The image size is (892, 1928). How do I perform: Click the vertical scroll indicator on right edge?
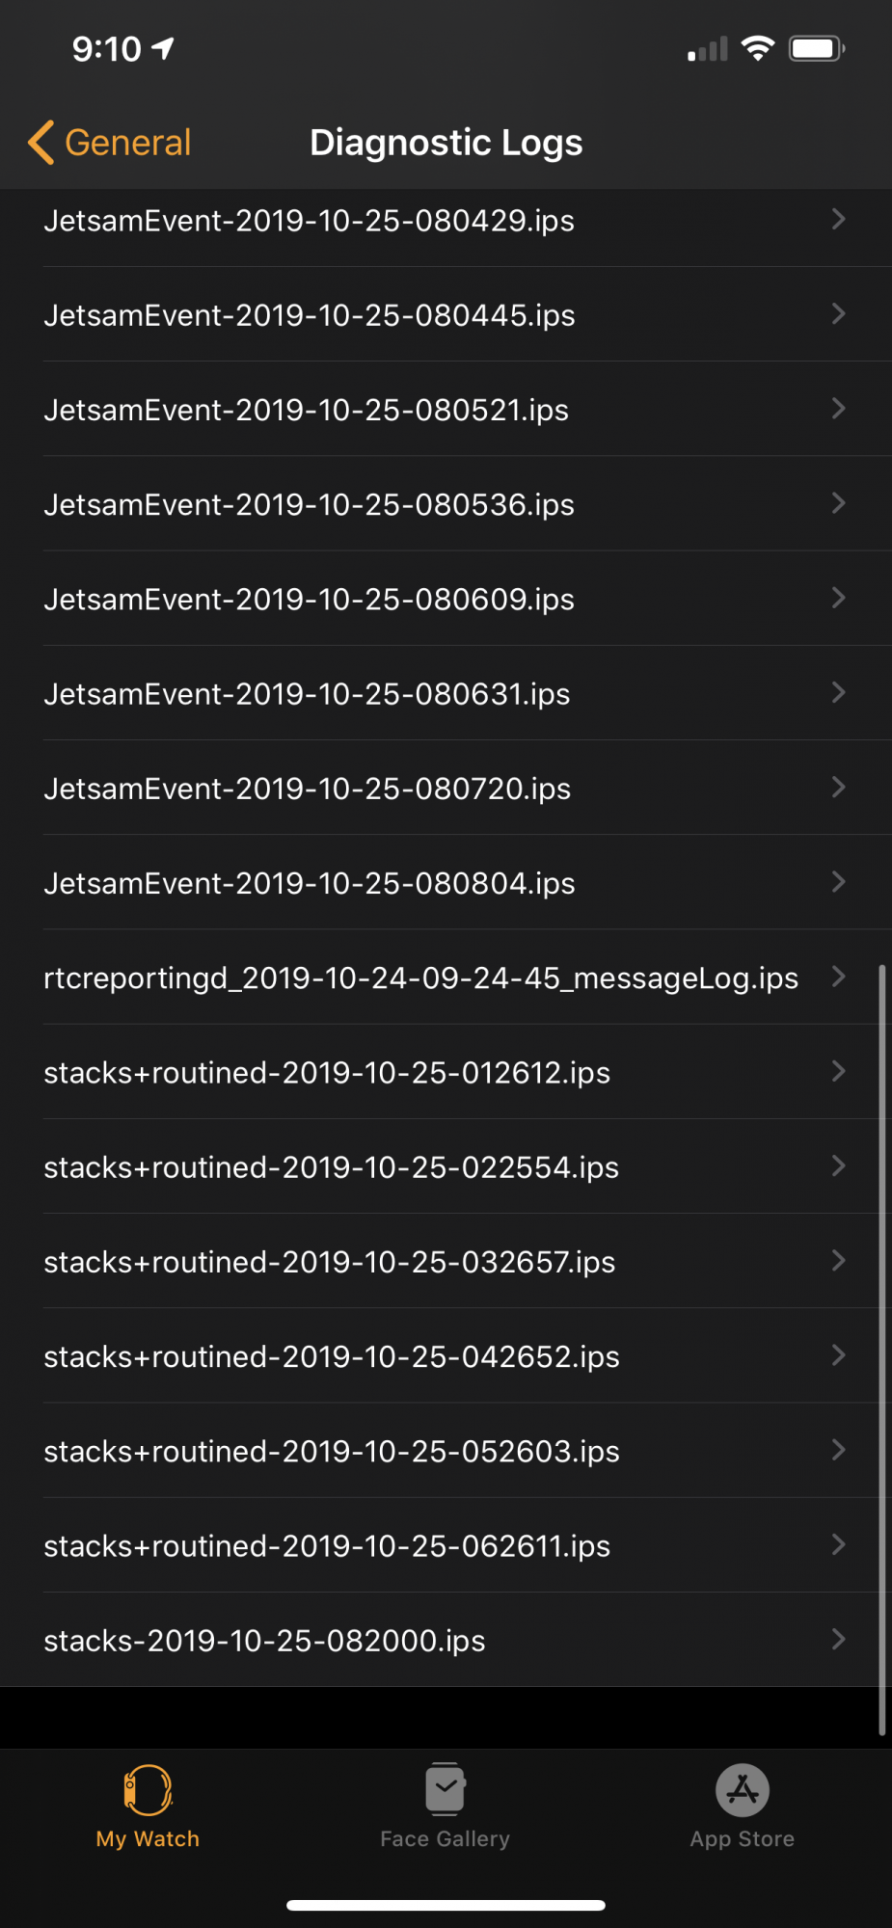pos(882,1350)
